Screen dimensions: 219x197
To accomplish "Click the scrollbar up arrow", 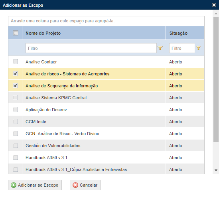I will 216,14.
